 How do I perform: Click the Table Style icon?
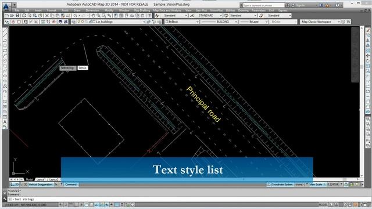coord(226,16)
